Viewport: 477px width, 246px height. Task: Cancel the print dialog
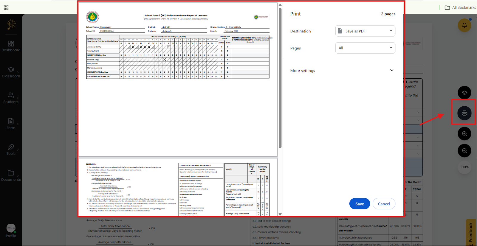point(384,204)
